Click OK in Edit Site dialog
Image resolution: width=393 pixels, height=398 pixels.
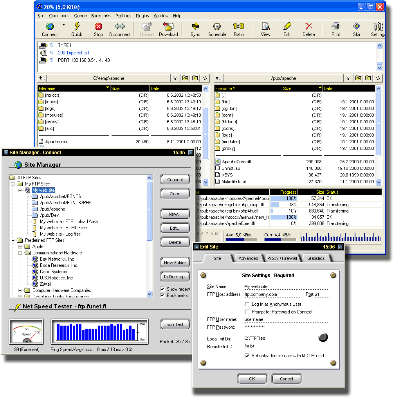pyautogui.click(x=252, y=379)
